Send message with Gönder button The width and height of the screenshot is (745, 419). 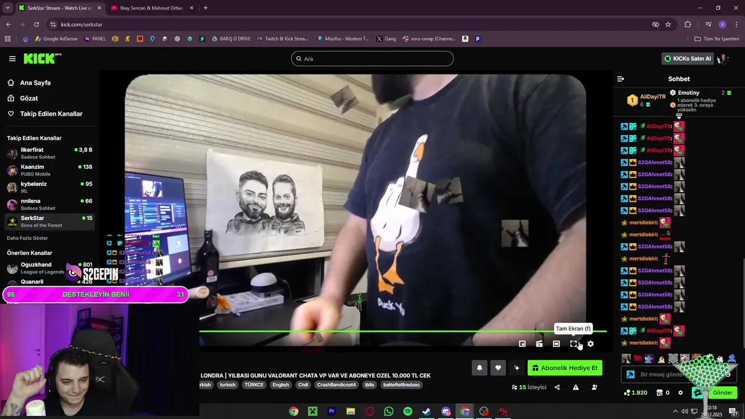click(722, 393)
